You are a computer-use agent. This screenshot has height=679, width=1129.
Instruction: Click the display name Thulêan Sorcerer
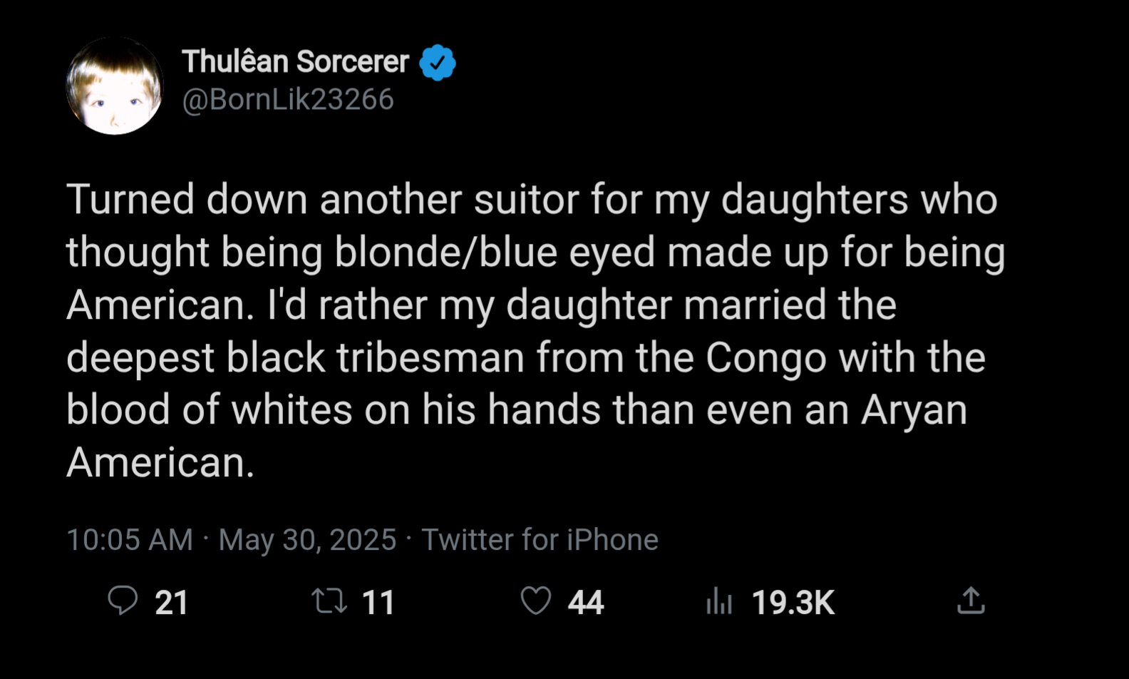click(x=295, y=62)
